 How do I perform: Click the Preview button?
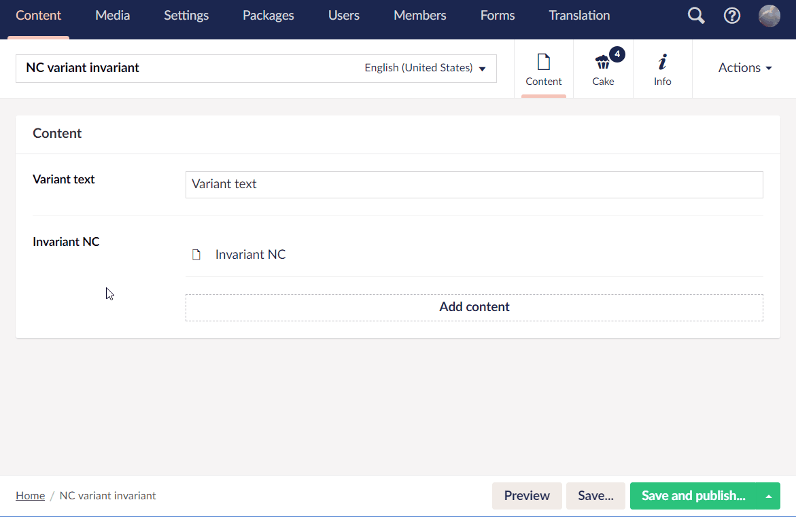coord(527,496)
